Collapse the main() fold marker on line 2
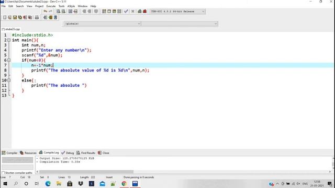This screenshot has width=335, height=188. click(x=9, y=40)
